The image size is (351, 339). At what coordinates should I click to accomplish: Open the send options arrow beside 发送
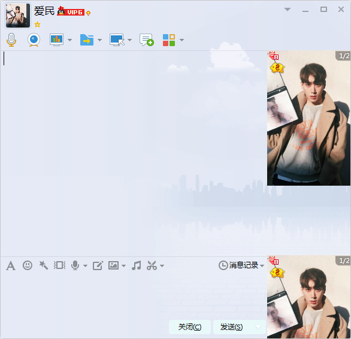click(x=258, y=327)
